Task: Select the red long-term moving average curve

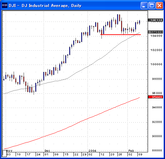Action: [72, 126]
